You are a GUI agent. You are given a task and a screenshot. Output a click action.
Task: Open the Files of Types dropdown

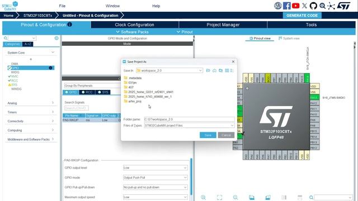[189, 125]
